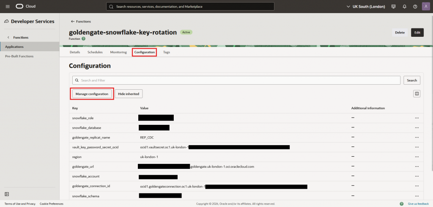Open actions menu for snowflake_account row
The height and width of the screenshot is (207, 433).
417,177
